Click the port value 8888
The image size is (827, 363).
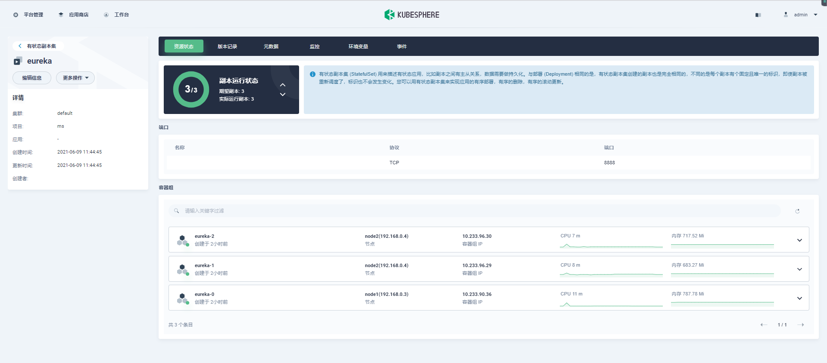point(609,163)
